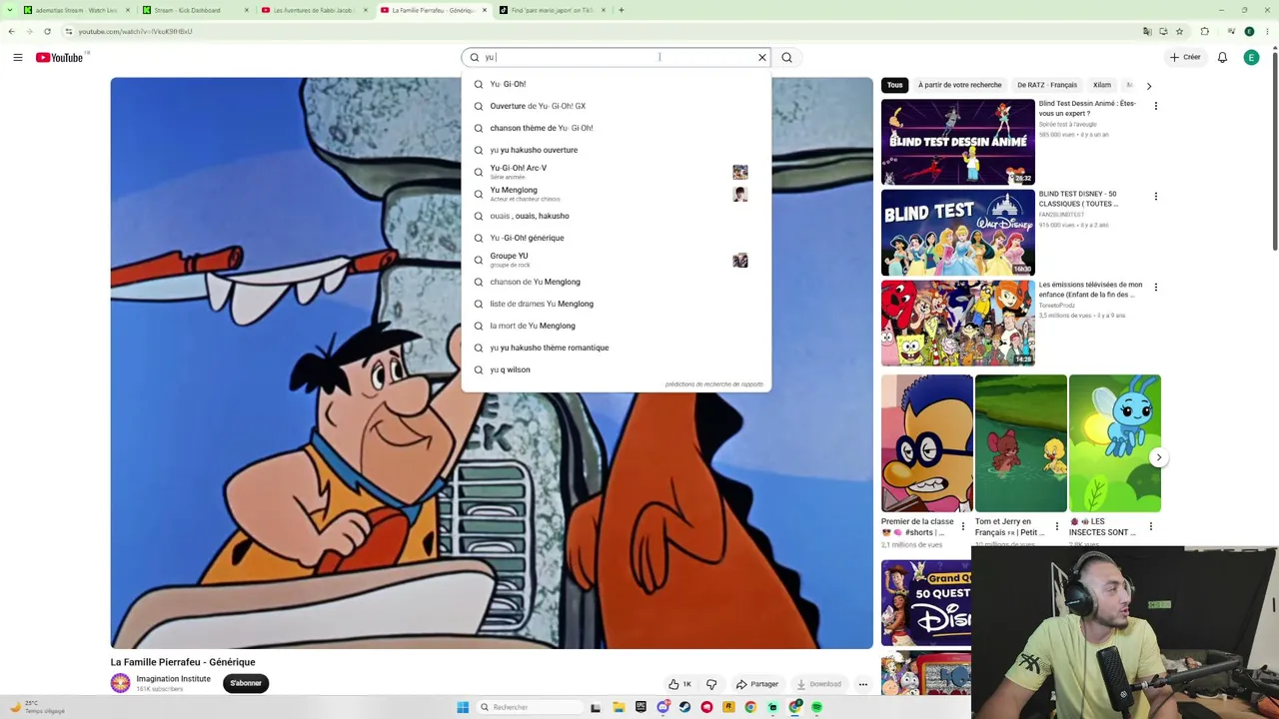1279x719 pixels.
Task: Like the video with thumbs up
Action: pos(680,684)
